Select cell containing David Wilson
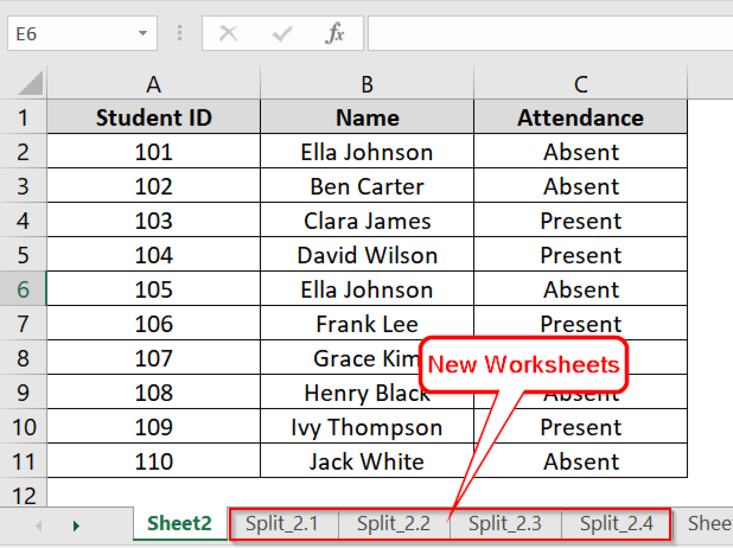The image size is (733, 548). tap(367, 255)
